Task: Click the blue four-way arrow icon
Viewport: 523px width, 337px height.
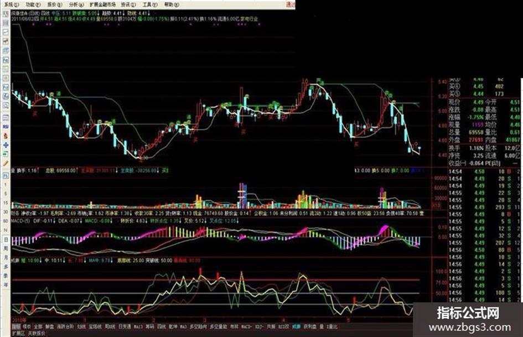Action: pos(6,145)
